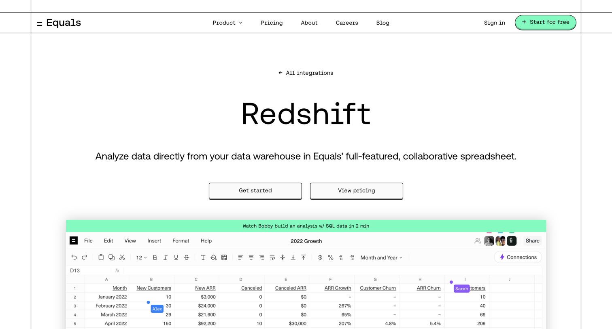Click the D13 cell reference box
Screen dimensions: 612x329
[89, 270]
